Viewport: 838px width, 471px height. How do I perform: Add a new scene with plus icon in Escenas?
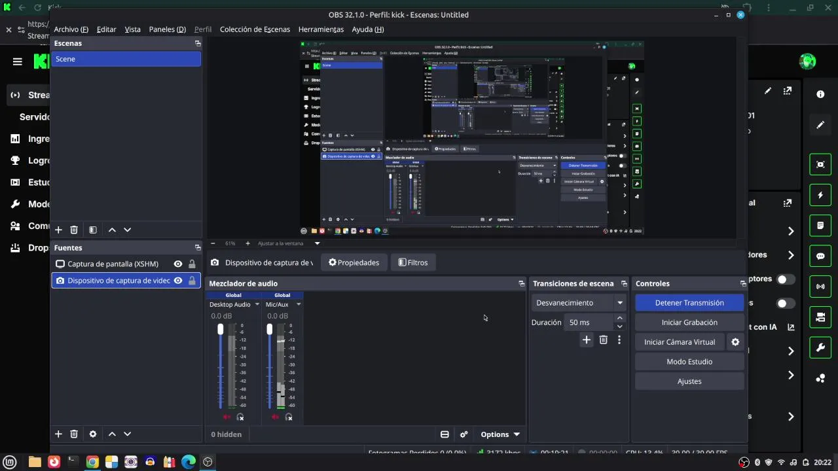tap(58, 230)
